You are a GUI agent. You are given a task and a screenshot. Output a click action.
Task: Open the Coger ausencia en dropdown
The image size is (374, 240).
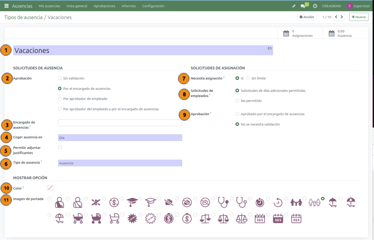tap(120, 138)
